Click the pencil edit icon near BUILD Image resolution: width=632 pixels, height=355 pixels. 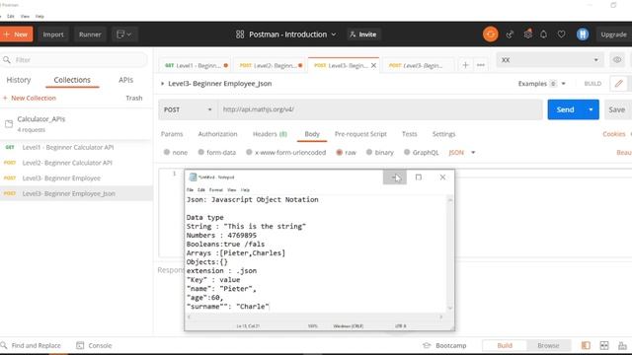coord(619,84)
